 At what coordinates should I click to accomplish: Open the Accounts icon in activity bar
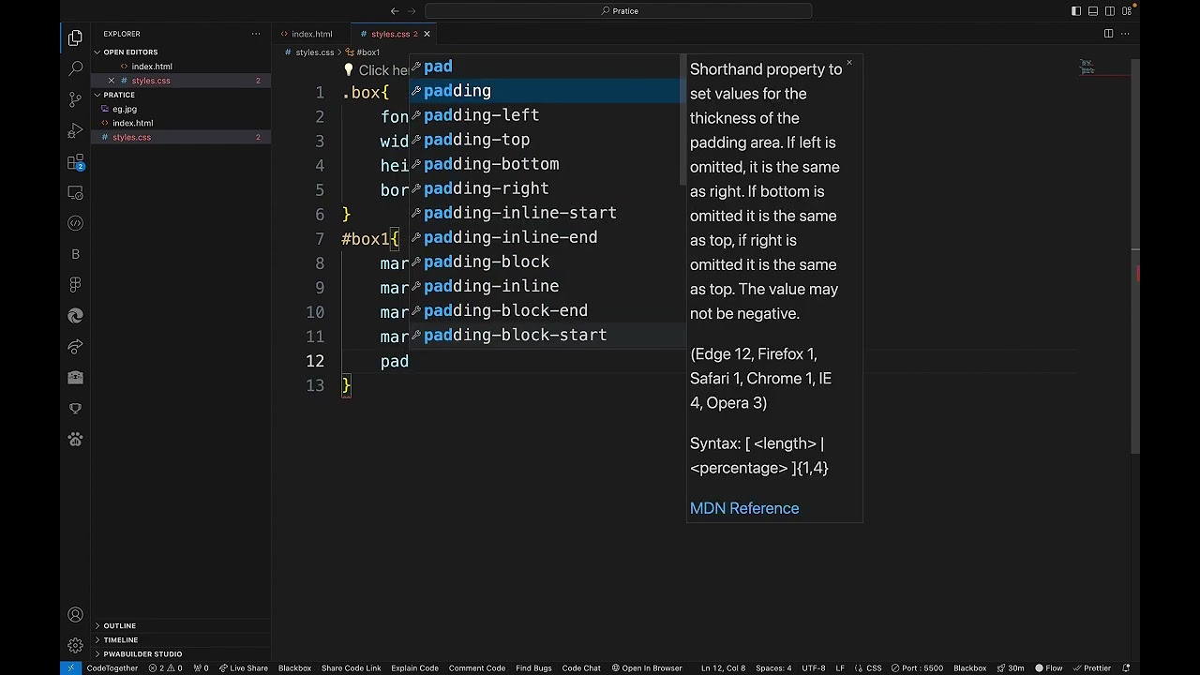pos(76,615)
